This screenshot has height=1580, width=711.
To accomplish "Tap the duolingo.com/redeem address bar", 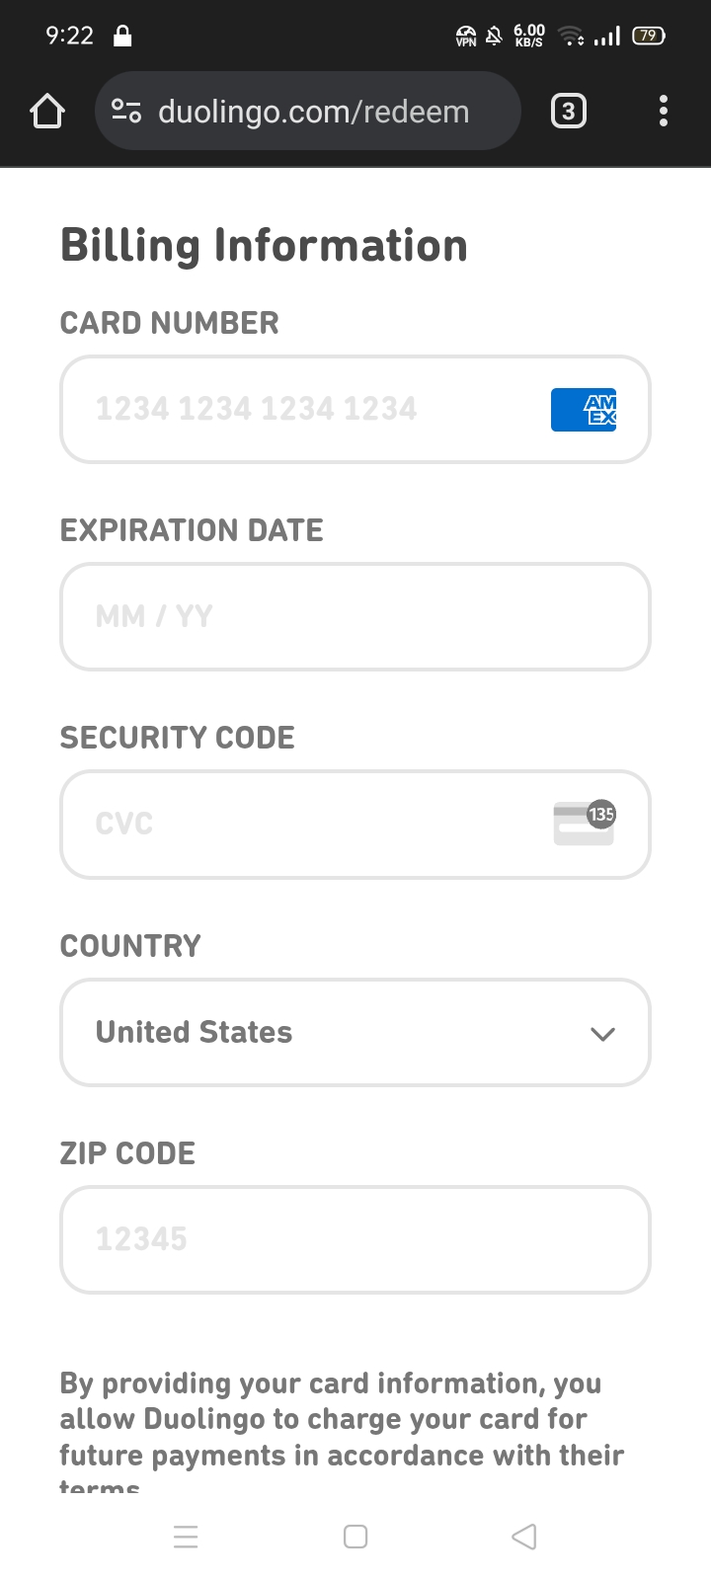I will point(314,112).
